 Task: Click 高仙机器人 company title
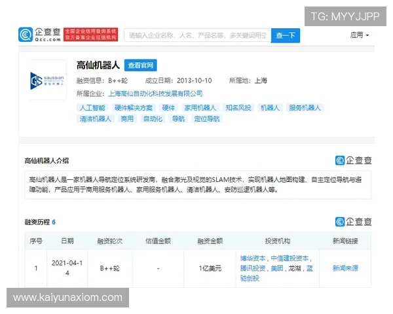pos(98,65)
